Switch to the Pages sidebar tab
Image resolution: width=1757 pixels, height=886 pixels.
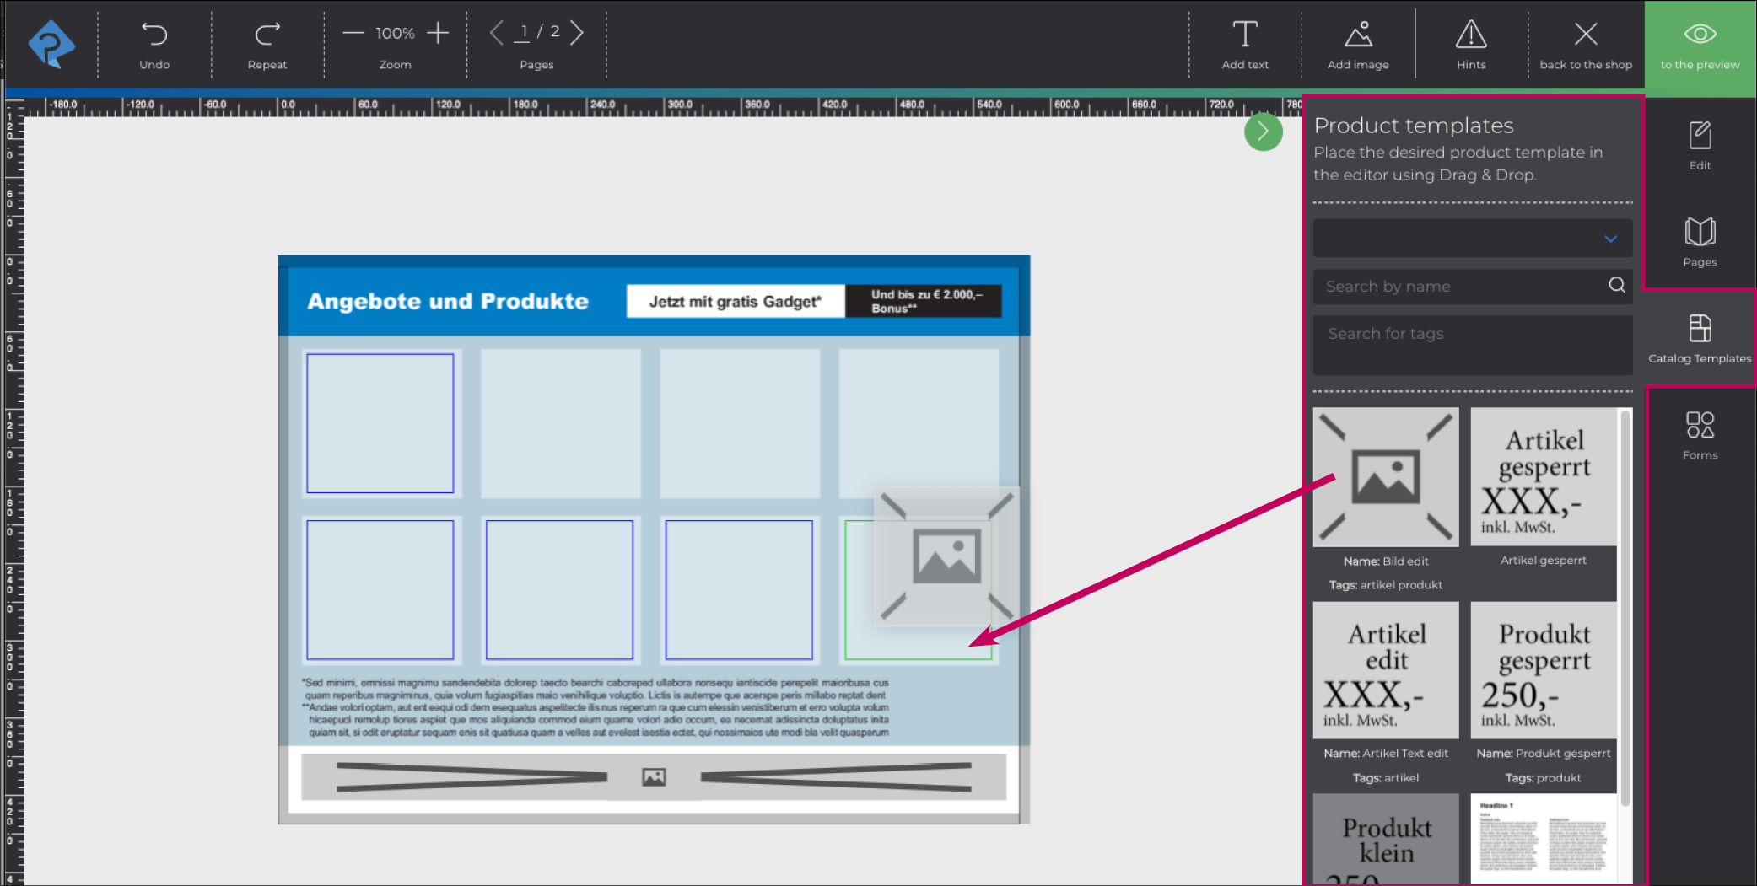click(1700, 242)
